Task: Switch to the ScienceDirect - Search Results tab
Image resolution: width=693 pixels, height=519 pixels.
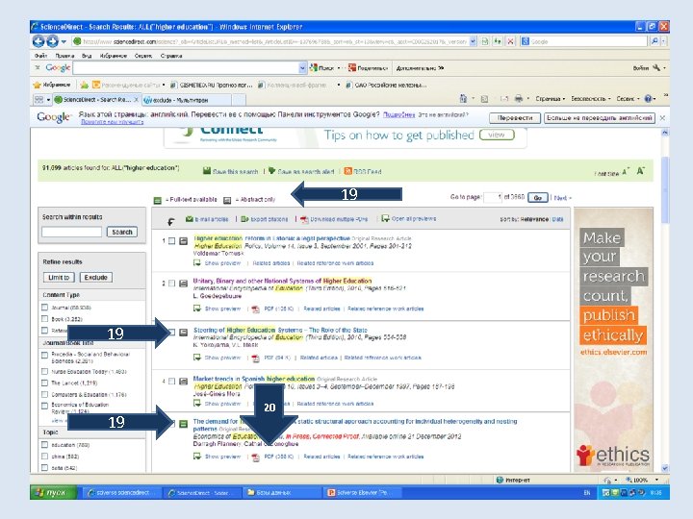Action: tap(96, 100)
